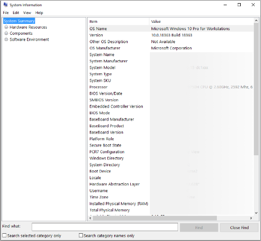Select the BIOS Version/Date row

click(171, 93)
